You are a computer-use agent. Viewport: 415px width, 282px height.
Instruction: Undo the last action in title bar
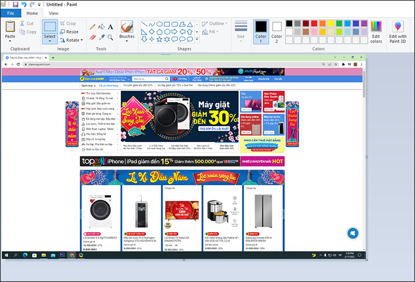(24, 4)
